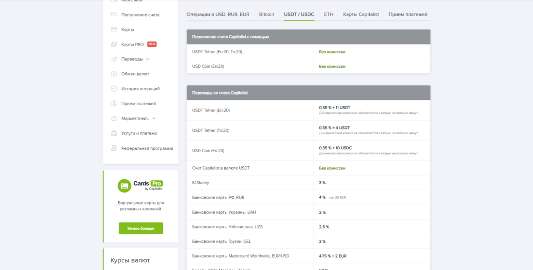Click Банковские карты Mastercard Worldwide, EUR/USD row
The image size is (533, 270).
[x=308, y=256]
